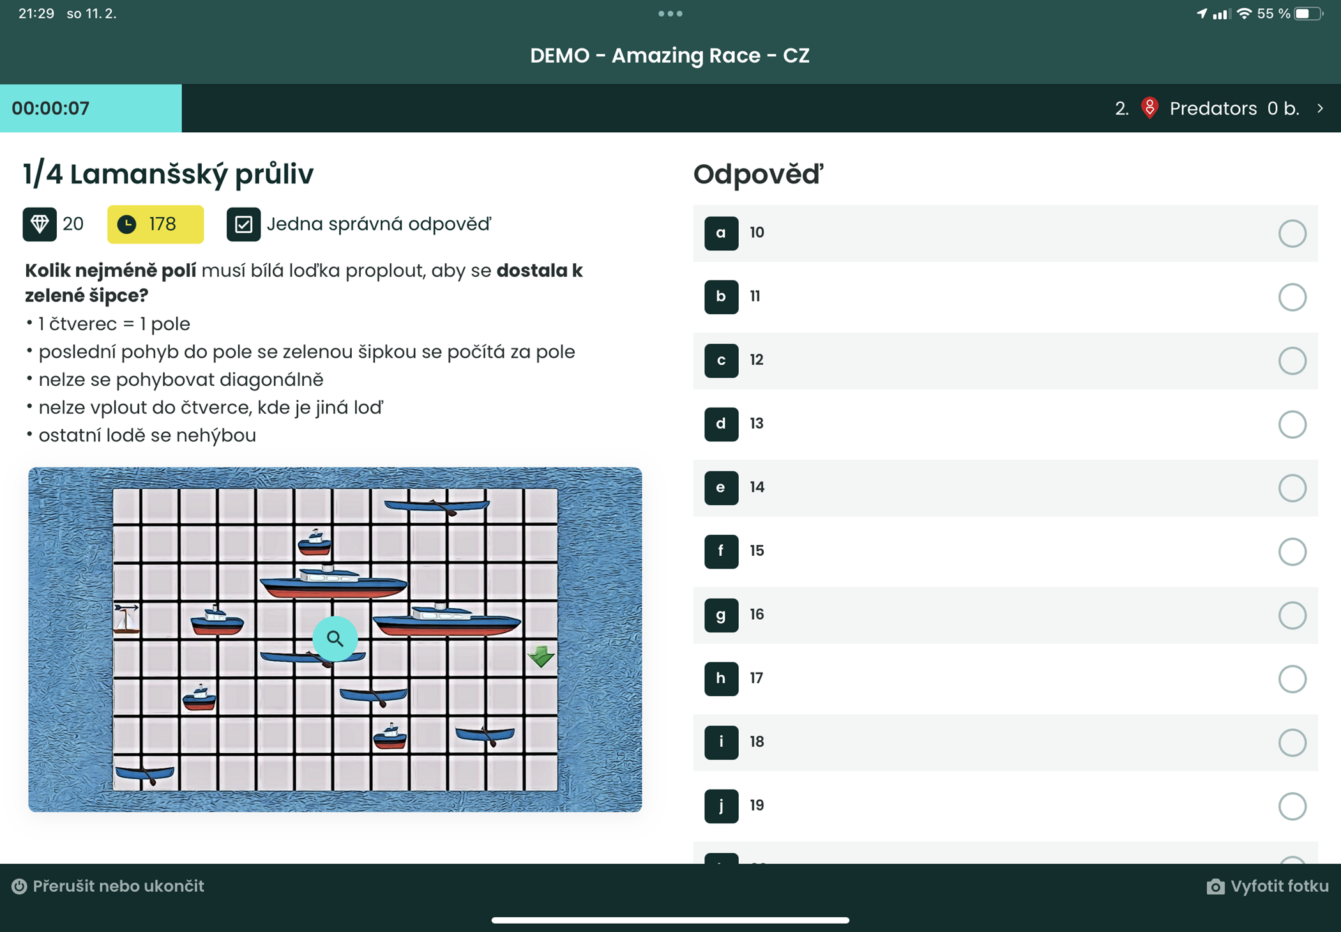The image size is (1341, 932).
Task: Tap the power icon for Přerušit nebo ukončit
Action: tap(19, 886)
